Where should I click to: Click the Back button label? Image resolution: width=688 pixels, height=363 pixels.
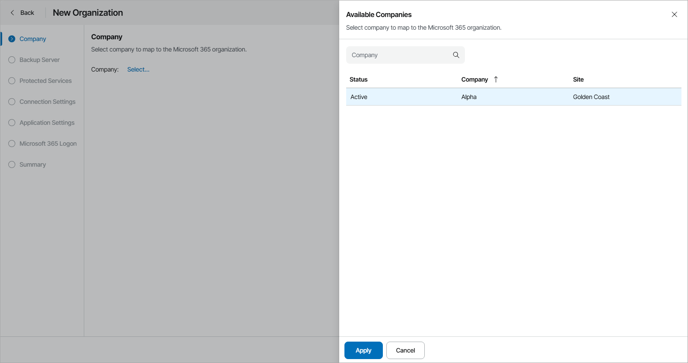tap(27, 13)
